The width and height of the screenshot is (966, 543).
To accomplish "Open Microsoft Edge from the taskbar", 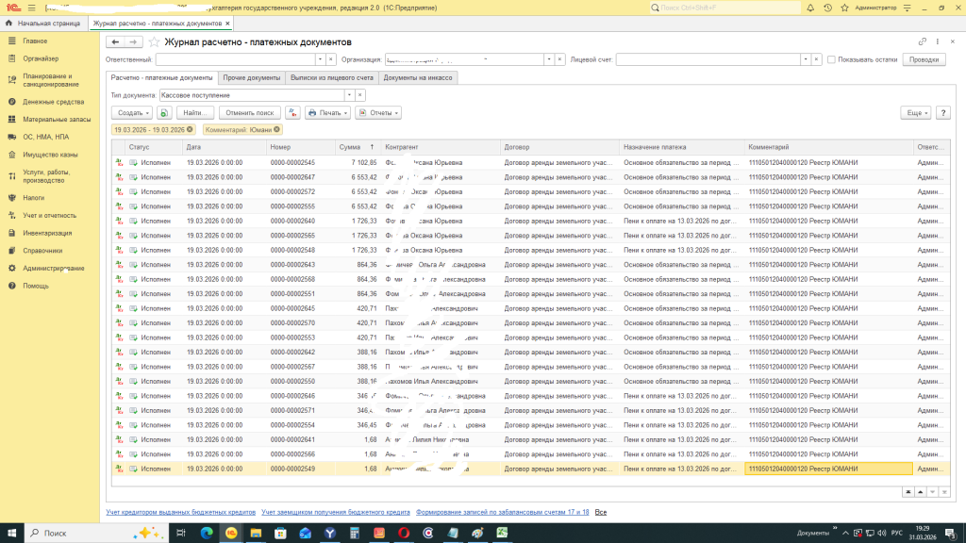I will (207, 533).
